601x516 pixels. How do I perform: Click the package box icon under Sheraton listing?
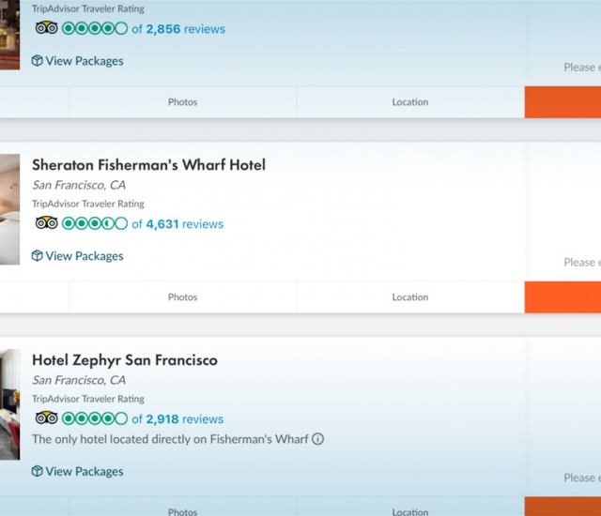37,255
